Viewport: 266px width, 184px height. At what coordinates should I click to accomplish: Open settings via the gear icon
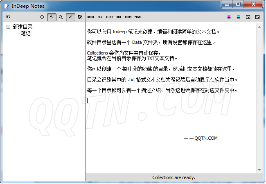point(80,17)
